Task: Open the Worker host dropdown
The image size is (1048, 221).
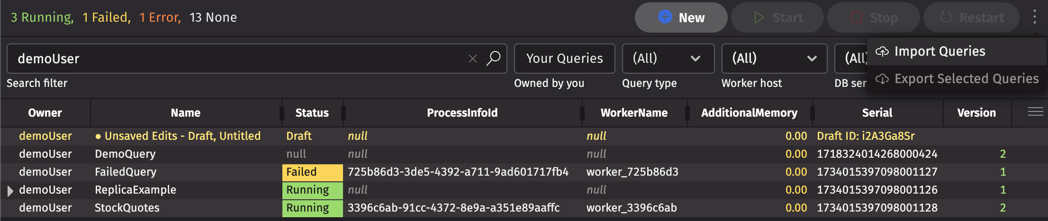Action: tap(774, 59)
